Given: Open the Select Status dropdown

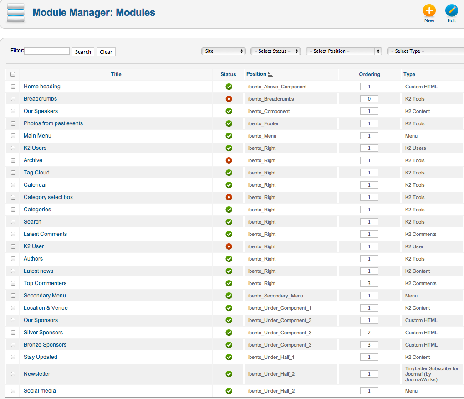Looking at the screenshot, I should pos(275,51).
